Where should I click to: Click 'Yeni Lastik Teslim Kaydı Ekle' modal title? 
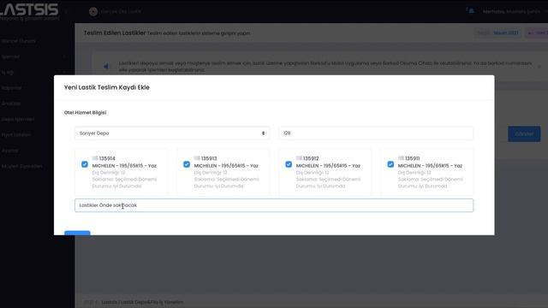click(x=106, y=87)
